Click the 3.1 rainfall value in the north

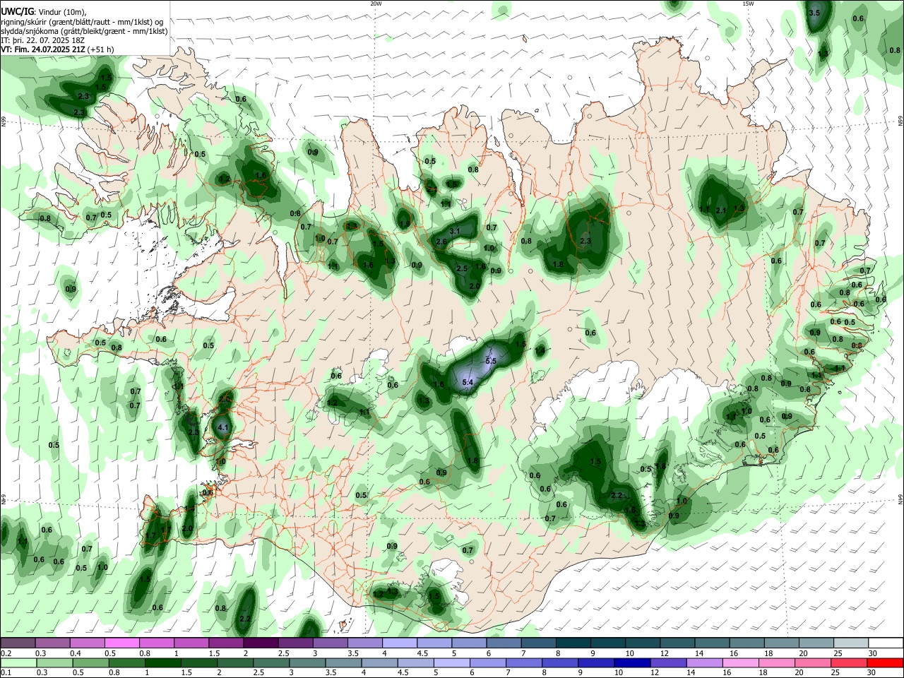pyautogui.click(x=455, y=231)
